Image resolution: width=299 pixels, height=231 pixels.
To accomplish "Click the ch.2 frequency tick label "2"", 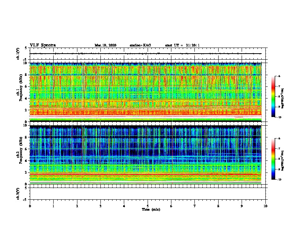I will point(26,172).
